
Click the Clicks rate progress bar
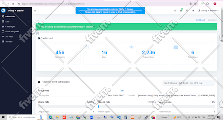(66, 106)
